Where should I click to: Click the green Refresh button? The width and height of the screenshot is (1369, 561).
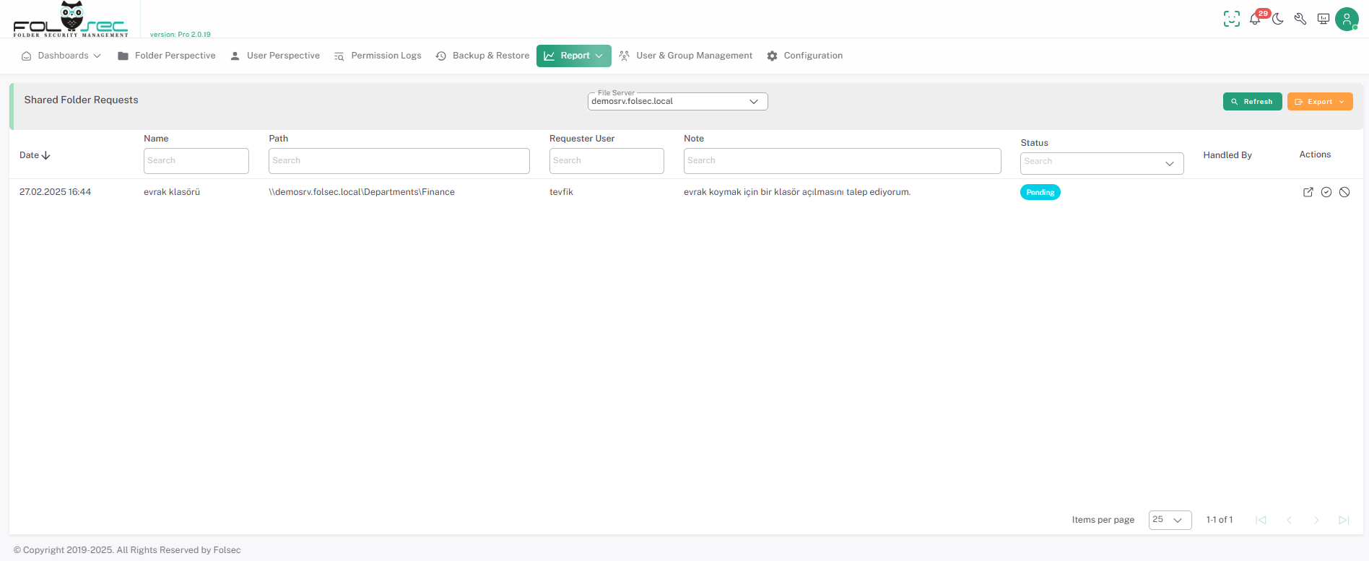coord(1252,102)
